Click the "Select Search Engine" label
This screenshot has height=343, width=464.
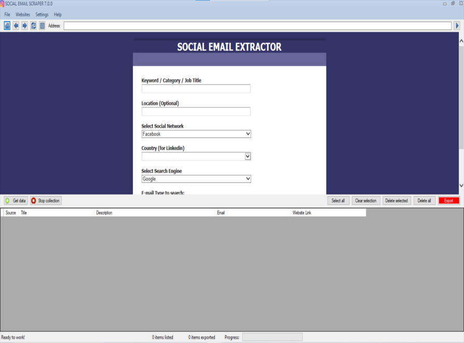pyautogui.click(x=161, y=171)
